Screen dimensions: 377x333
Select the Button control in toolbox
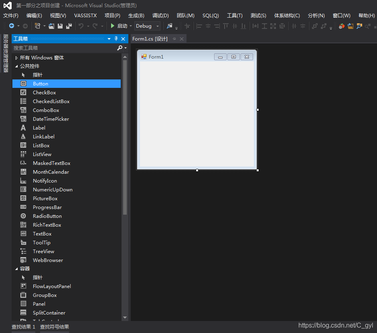(67, 84)
